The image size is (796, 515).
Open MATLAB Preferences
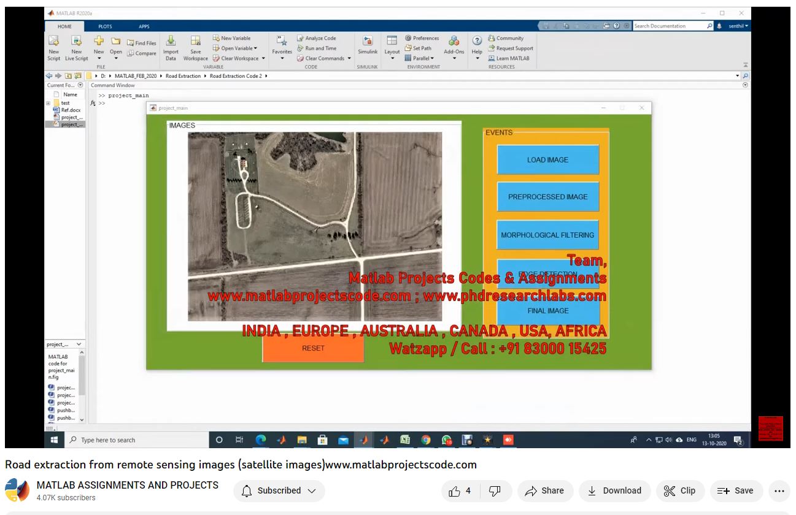[x=422, y=38]
